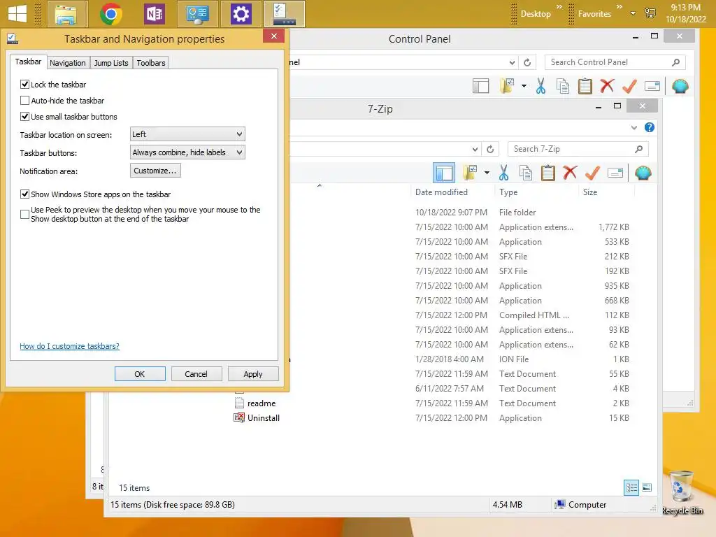The height and width of the screenshot is (537, 716).
Task: Click Delete red X in Control Panel toolbar
Action: tap(607, 85)
